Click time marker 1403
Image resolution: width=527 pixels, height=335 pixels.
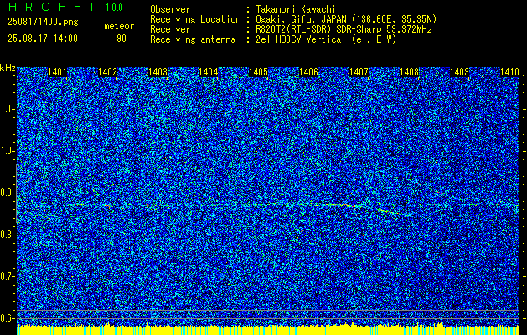point(158,71)
